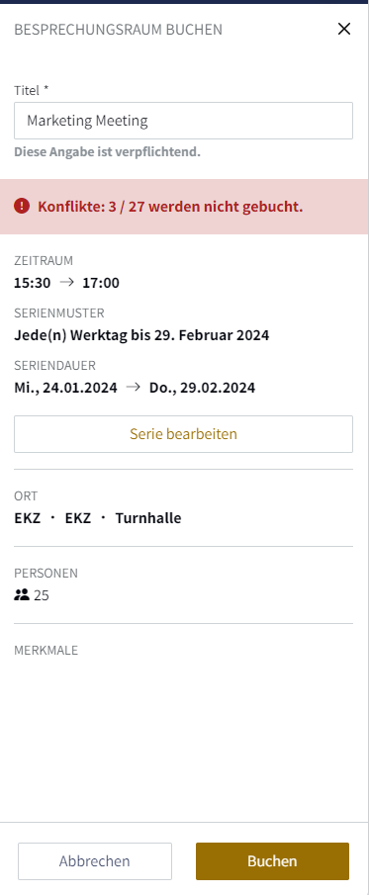Click the Merkmale section label
This screenshot has height=895, width=369.
tap(46, 650)
